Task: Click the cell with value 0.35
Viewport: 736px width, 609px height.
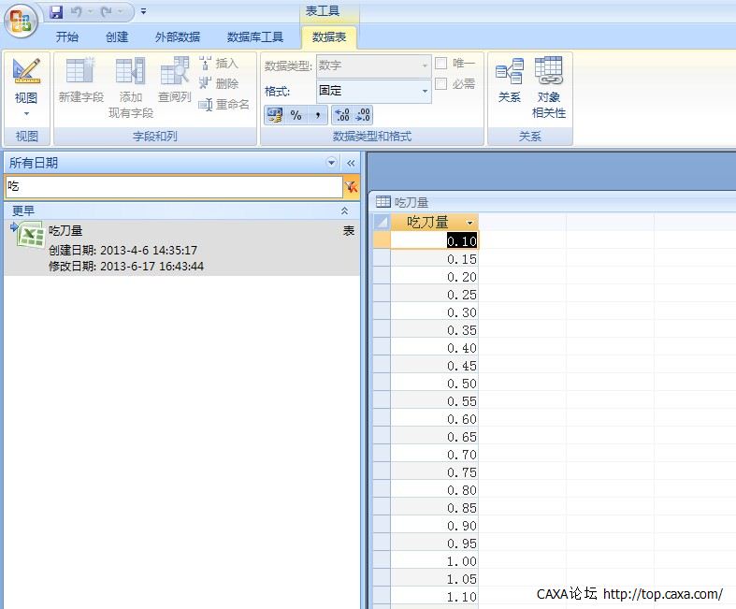Action: (434, 330)
